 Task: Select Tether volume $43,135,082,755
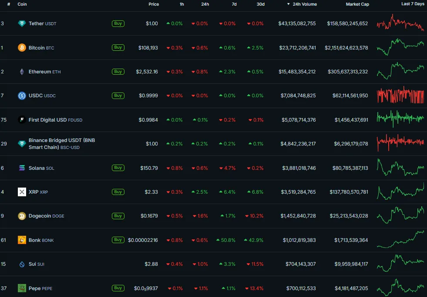click(297, 23)
